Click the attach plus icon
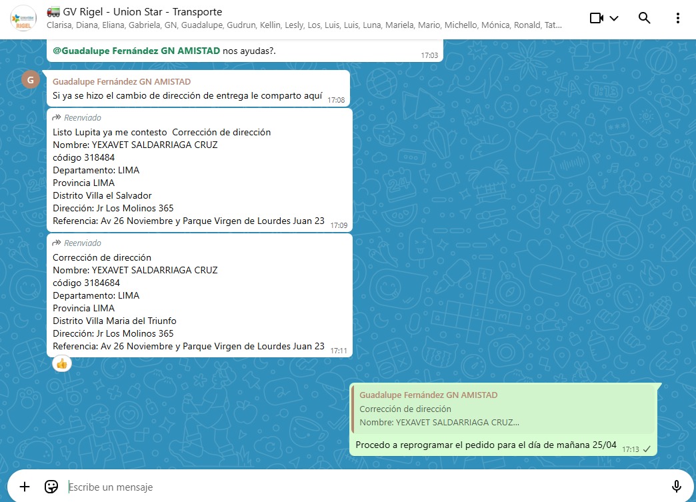This screenshot has width=696, height=502. (x=25, y=487)
